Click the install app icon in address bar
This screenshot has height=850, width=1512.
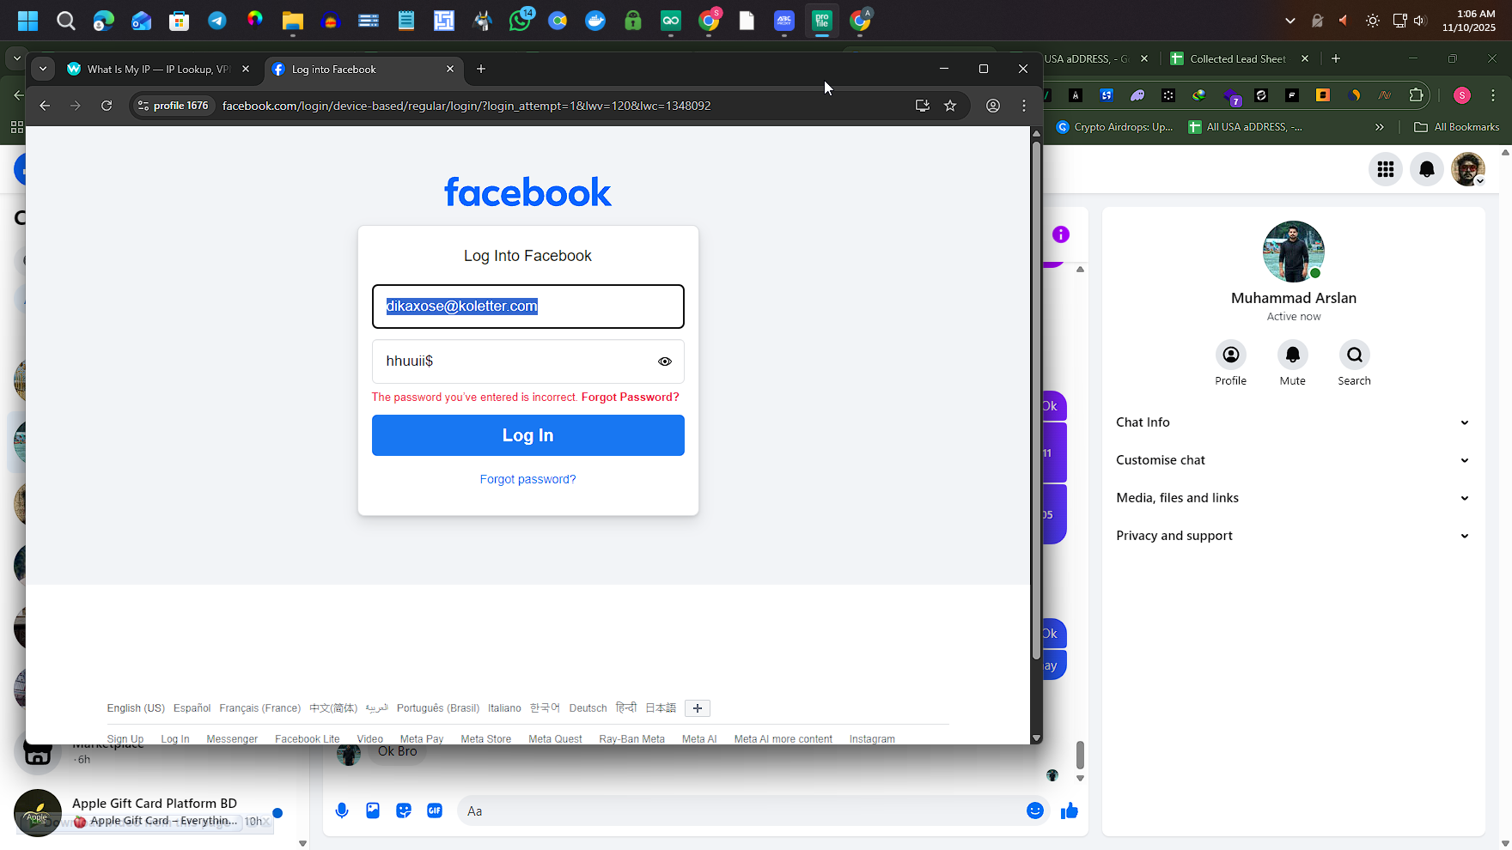pyautogui.click(x=923, y=106)
